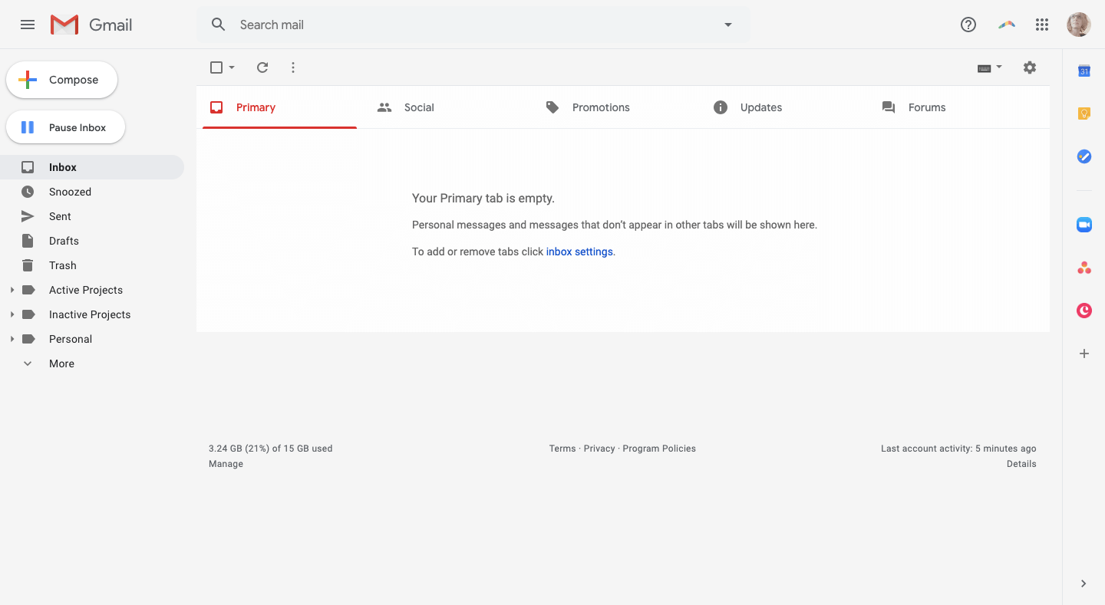This screenshot has width=1105, height=605.
Task: Click the inbox settings link
Action: pyautogui.click(x=579, y=252)
